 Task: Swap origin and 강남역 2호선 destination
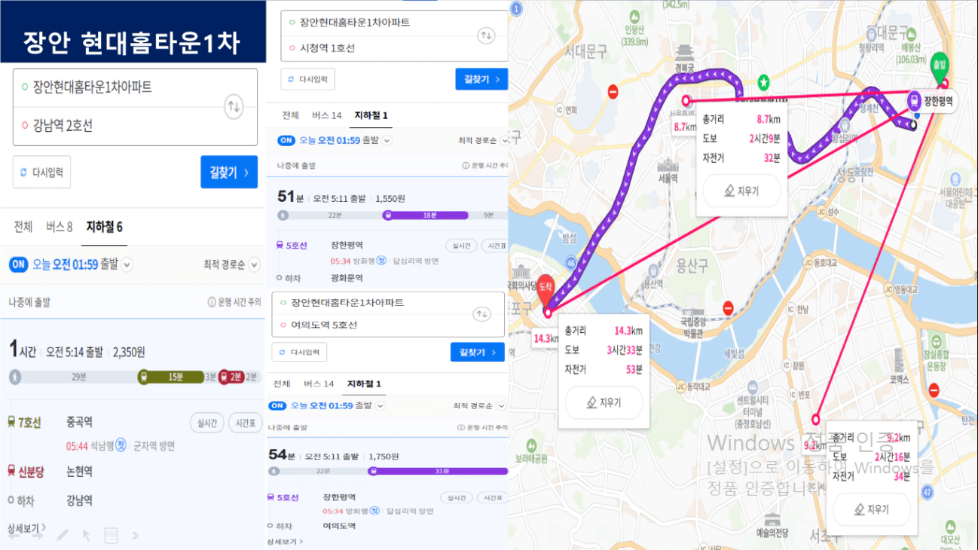pyautogui.click(x=234, y=107)
